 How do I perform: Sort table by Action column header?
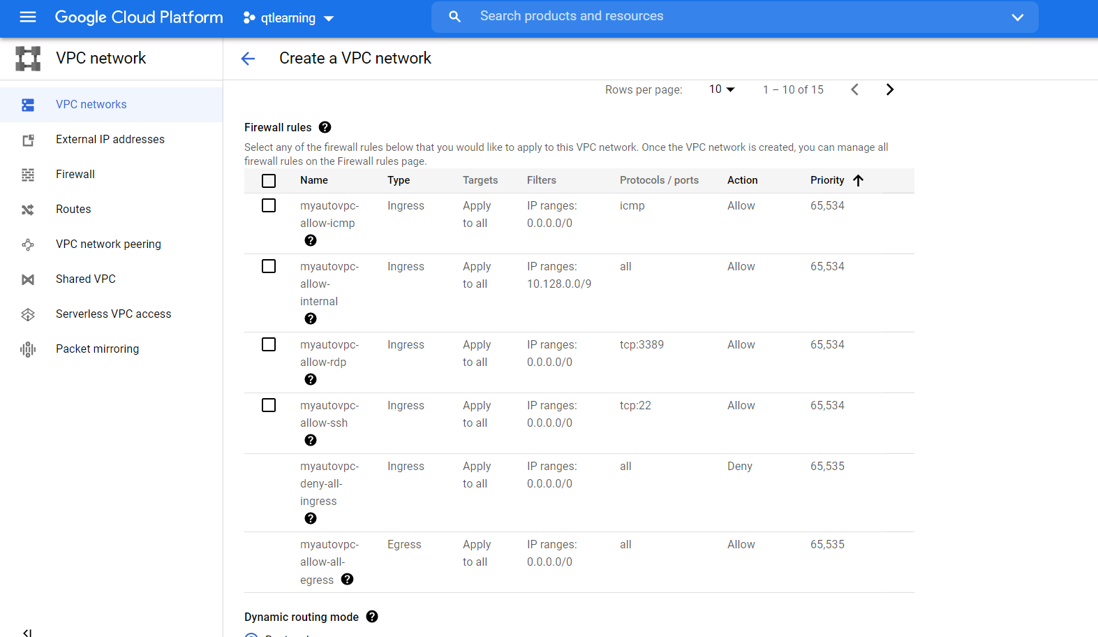tap(742, 180)
